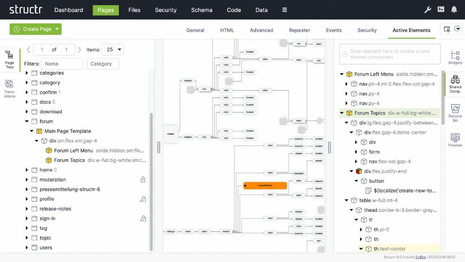Viewport: 465px width, 262px height.
Task: Open the admin console terminal icon
Action: pos(441,10)
